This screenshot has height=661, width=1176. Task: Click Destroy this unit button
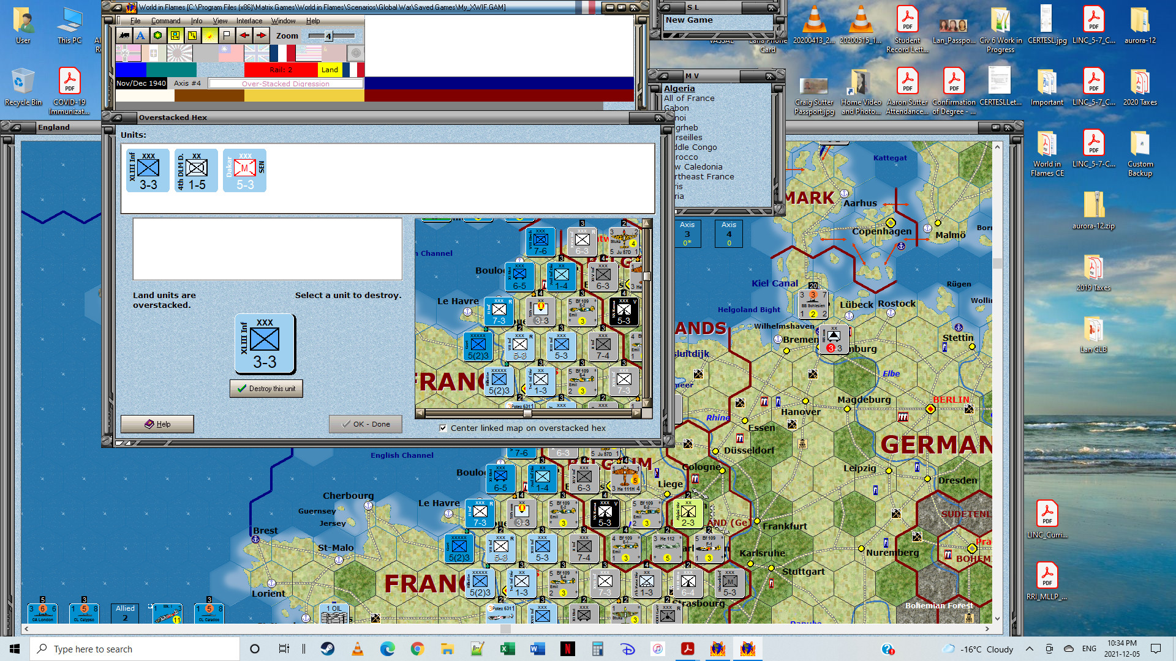tap(266, 389)
